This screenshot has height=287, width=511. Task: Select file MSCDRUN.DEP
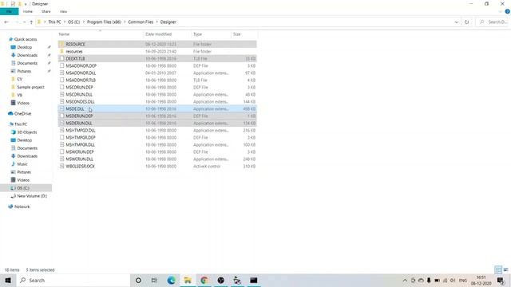point(157,87)
